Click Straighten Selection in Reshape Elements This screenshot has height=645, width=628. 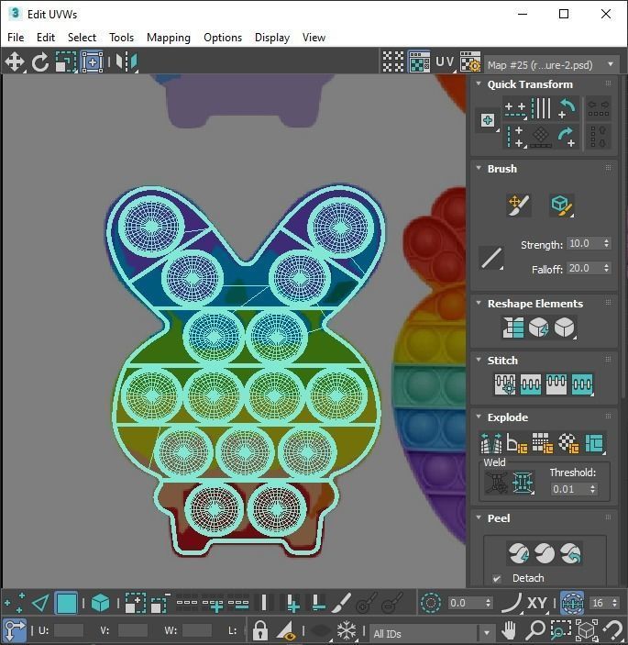point(512,328)
